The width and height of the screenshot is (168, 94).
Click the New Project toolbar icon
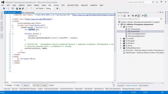(13, 8)
